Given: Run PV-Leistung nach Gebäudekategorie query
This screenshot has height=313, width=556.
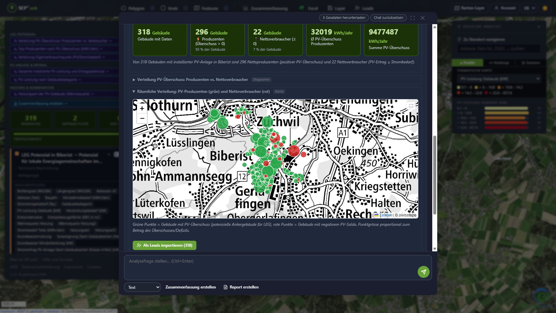Looking at the screenshot, I should click(x=65, y=80).
